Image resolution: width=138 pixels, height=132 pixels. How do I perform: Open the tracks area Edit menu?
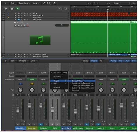pyautogui.click(x=13, y=3)
